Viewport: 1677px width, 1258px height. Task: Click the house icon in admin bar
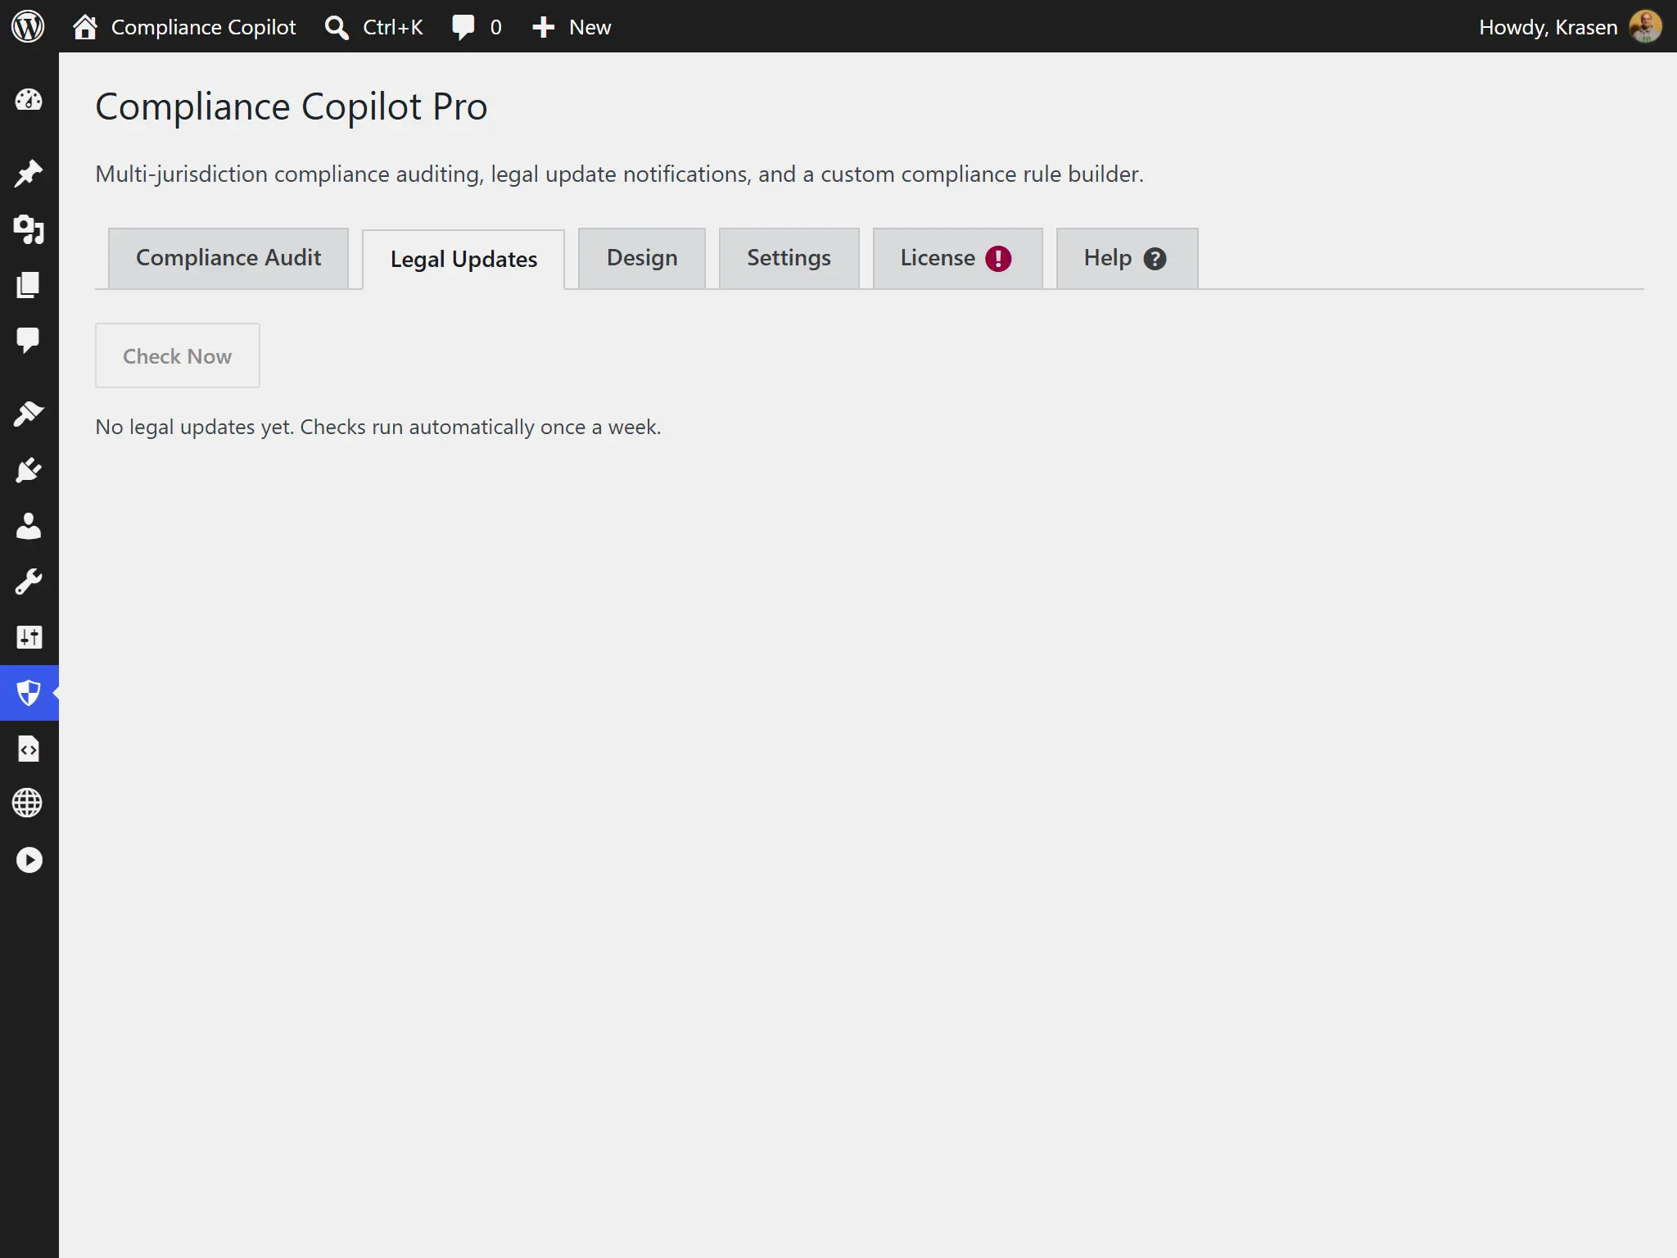pos(85,26)
